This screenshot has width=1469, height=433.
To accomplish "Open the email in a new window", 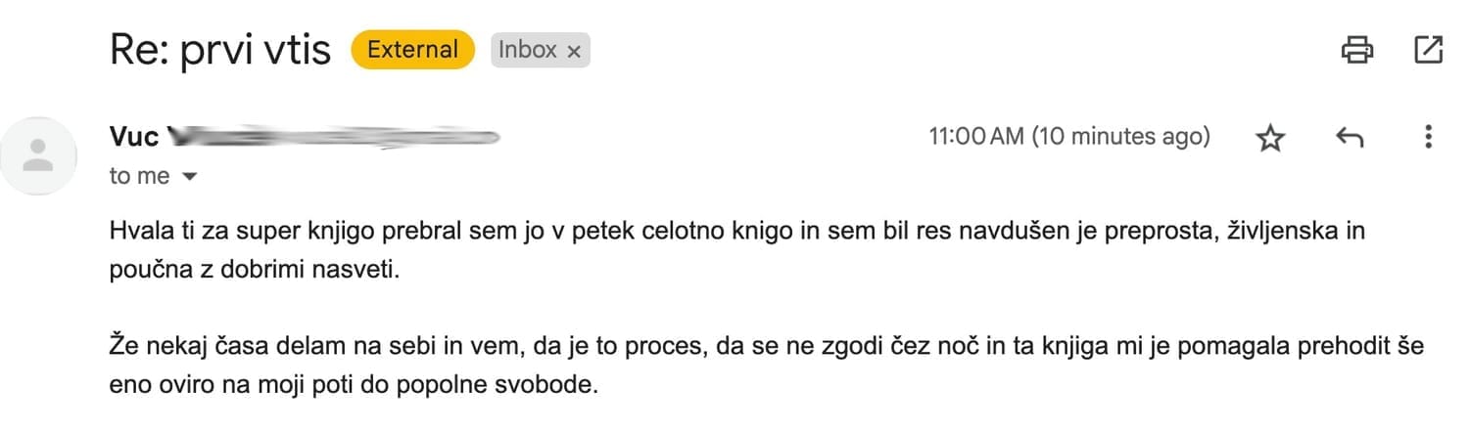I will click(x=1429, y=50).
